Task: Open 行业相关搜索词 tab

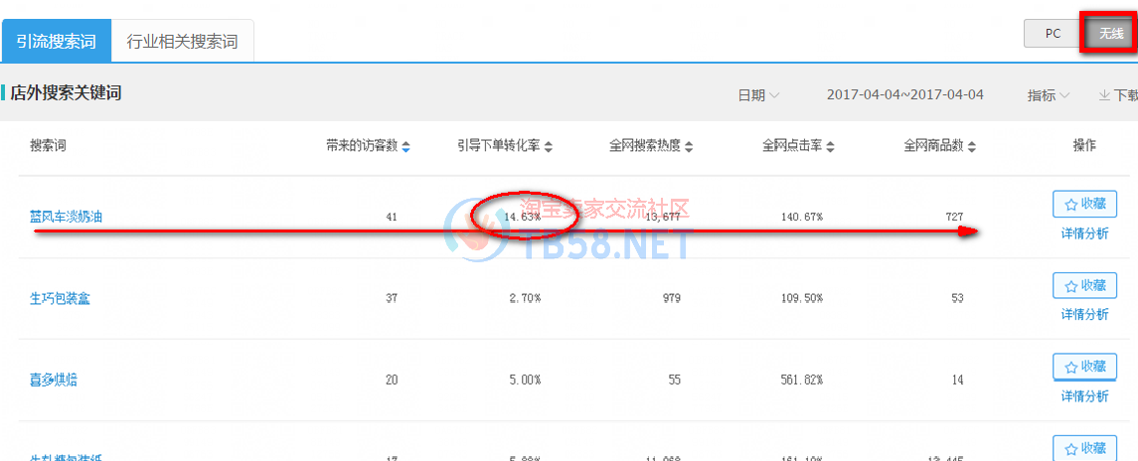Action: click(182, 42)
